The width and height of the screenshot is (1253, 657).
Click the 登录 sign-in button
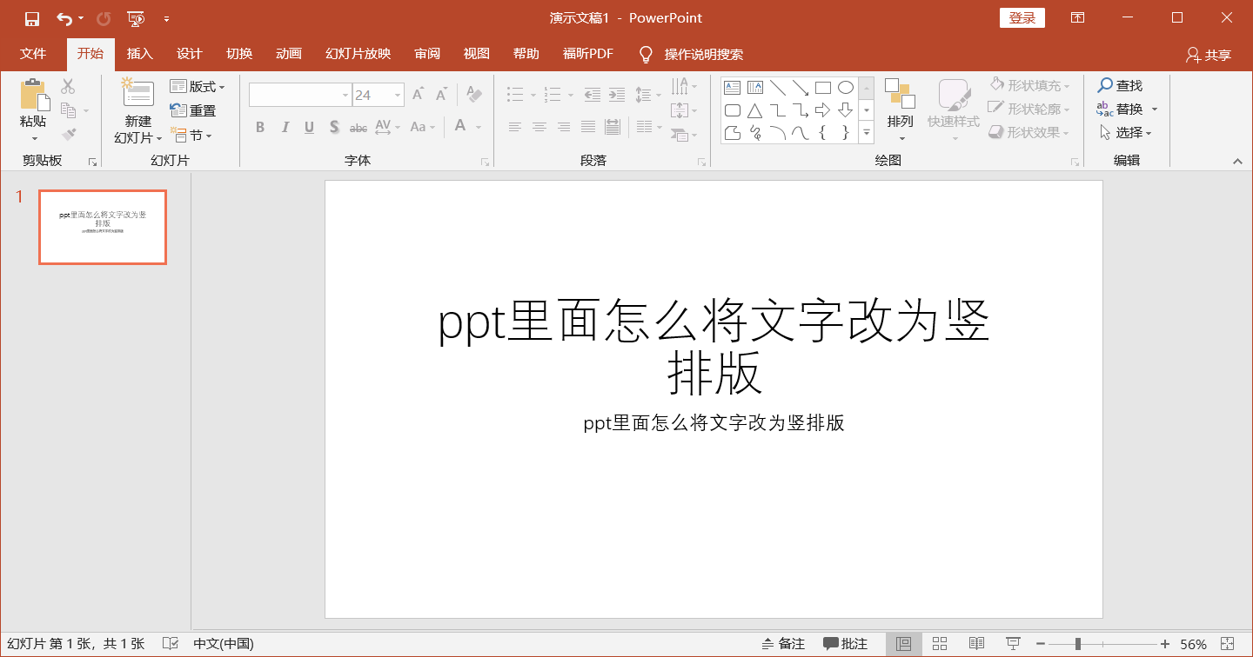(x=1022, y=17)
